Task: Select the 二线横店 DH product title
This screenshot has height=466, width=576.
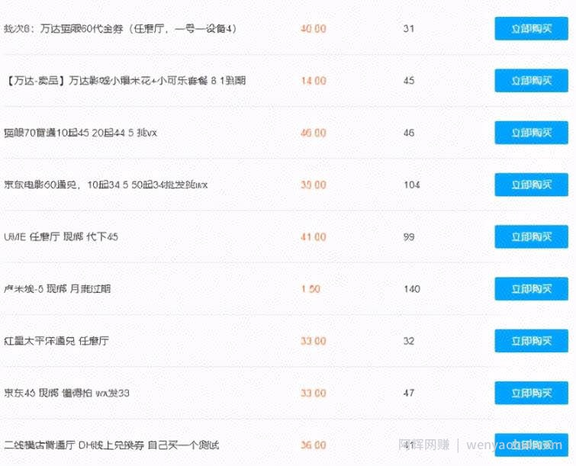Action: point(111,445)
